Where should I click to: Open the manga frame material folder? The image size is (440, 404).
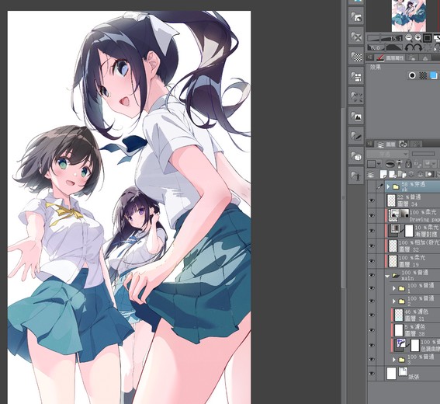(x=356, y=76)
